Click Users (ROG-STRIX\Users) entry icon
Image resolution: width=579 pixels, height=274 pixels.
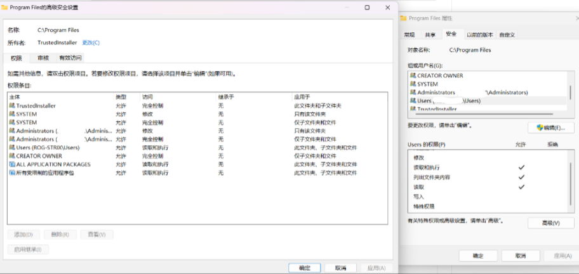[12, 148]
